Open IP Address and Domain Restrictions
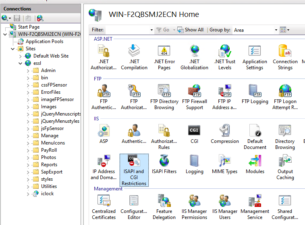The image size is (305, 225). coord(104,167)
